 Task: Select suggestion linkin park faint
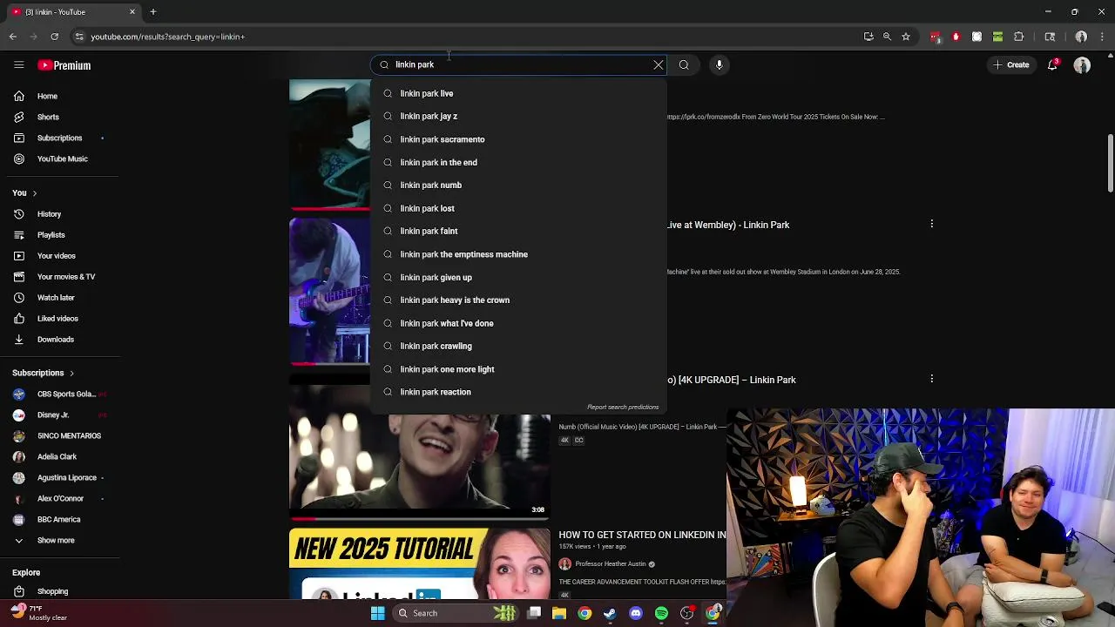point(518,231)
